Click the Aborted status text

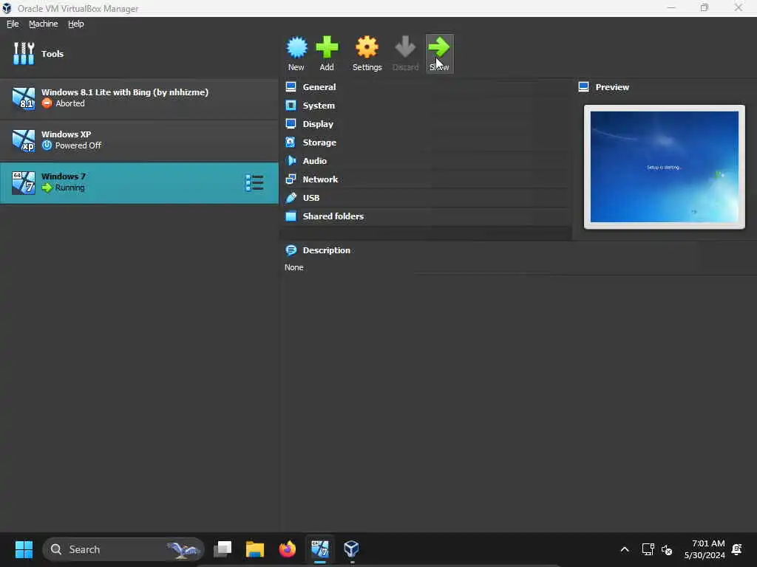click(x=70, y=103)
